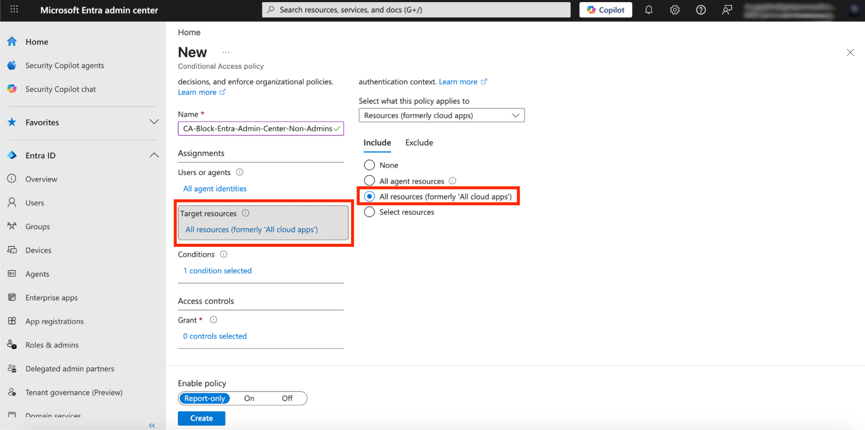
Task: Open the 0 controls selected link
Action: [215, 336]
